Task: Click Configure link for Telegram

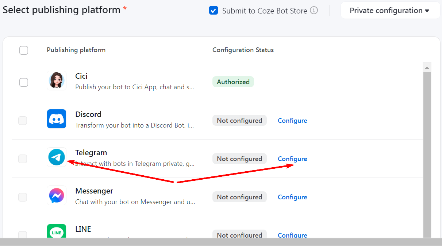Action: (292, 159)
